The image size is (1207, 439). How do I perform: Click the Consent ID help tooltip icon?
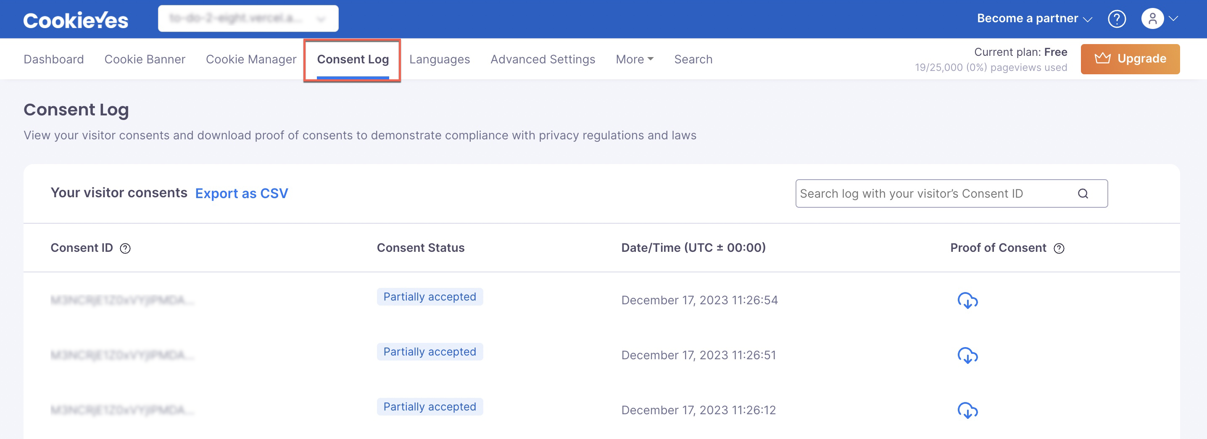pyautogui.click(x=125, y=248)
